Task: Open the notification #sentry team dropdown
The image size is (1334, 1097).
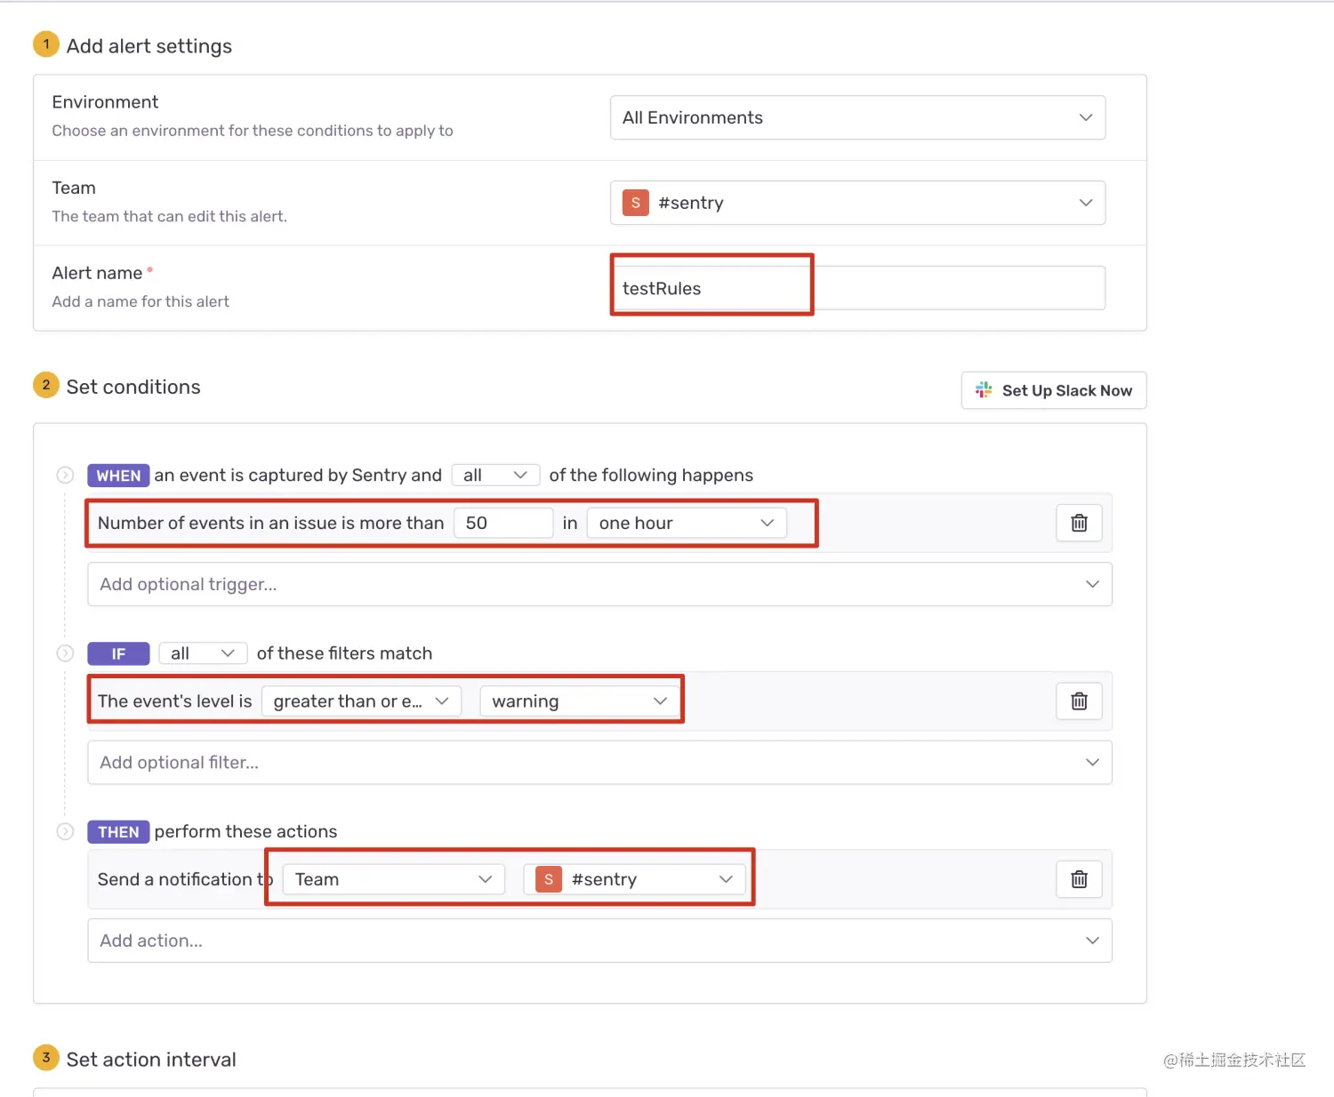Action: coord(635,879)
